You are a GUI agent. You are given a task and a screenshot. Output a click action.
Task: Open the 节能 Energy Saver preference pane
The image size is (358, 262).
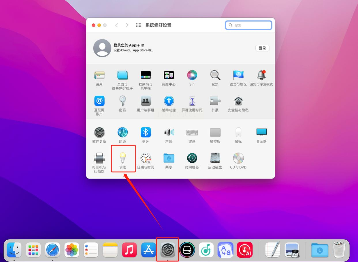pyautogui.click(x=123, y=158)
